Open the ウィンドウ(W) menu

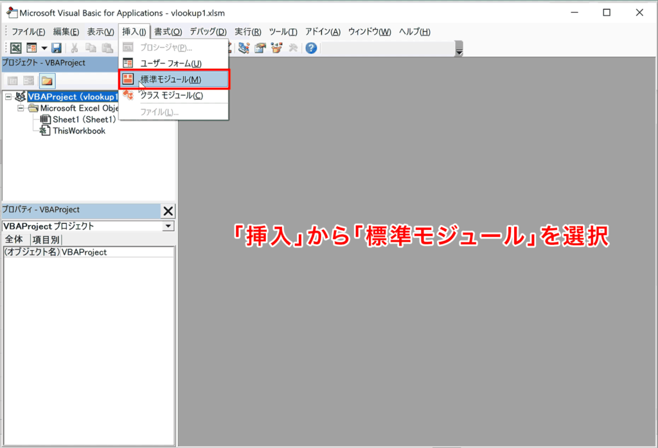tap(369, 31)
